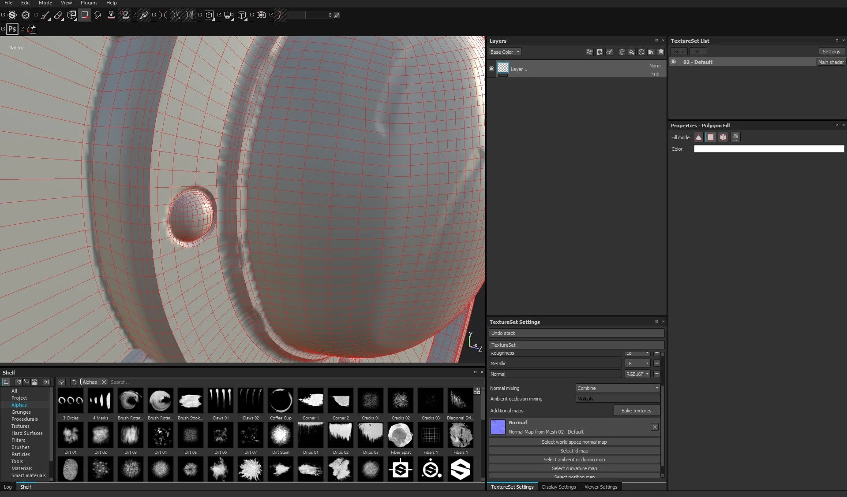Click Select ambient occlusion map button

pos(574,460)
